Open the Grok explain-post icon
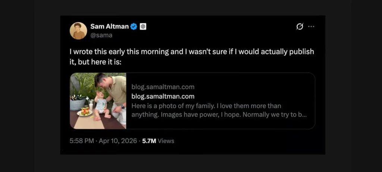 coord(300,26)
